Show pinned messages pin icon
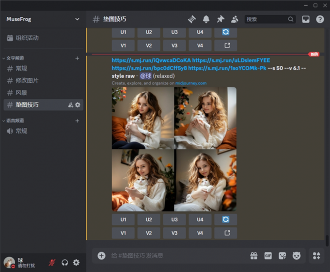The image size is (330, 272). 220,19
